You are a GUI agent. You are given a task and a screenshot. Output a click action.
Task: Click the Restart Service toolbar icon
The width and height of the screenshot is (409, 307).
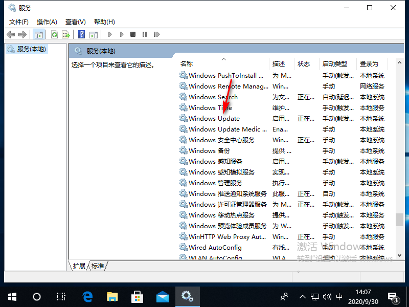pyautogui.click(x=155, y=34)
